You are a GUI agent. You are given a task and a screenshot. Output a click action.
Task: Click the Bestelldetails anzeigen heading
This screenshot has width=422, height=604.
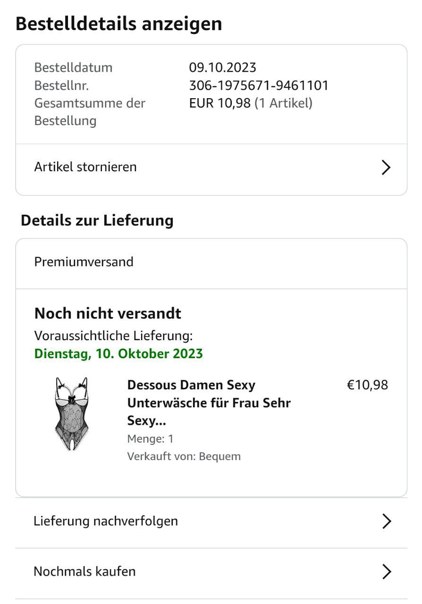118,24
